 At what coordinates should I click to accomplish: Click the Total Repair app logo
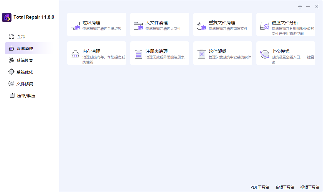tap(7, 17)
